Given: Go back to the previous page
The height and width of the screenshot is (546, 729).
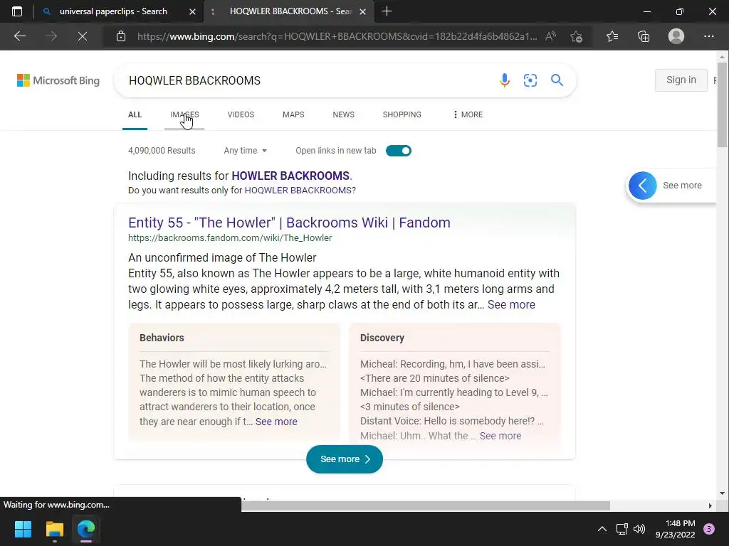Looking at the screenshot, I should tap(19, 36).
